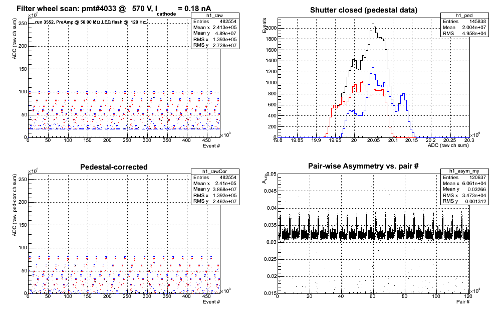Click the "0.045" tick label on the asymmetry axis
499x312 pixels.
tap(270, 191)
